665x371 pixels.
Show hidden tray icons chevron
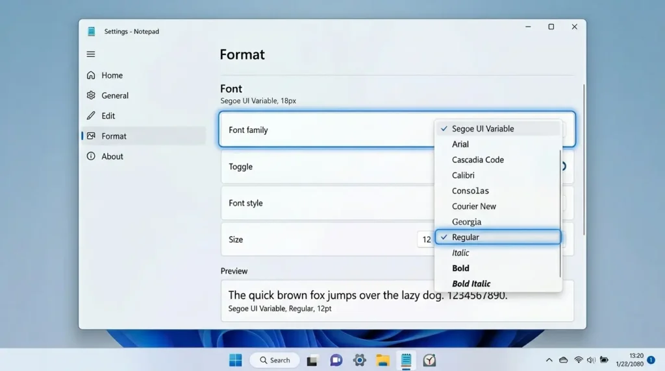point(549,361)
